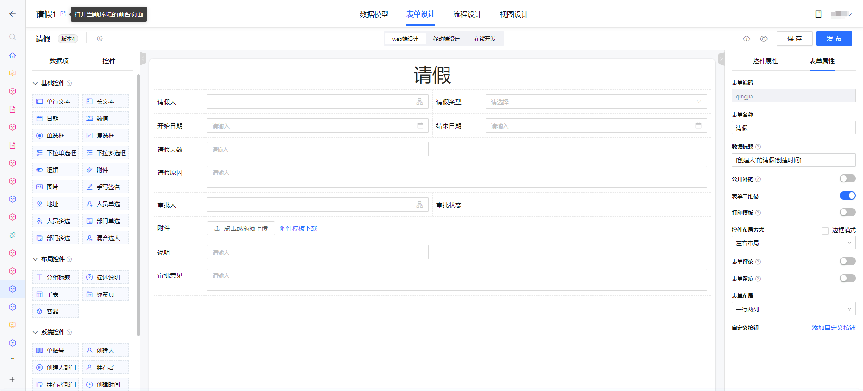Toggle the 打印模板 switch

pos(847,213)
